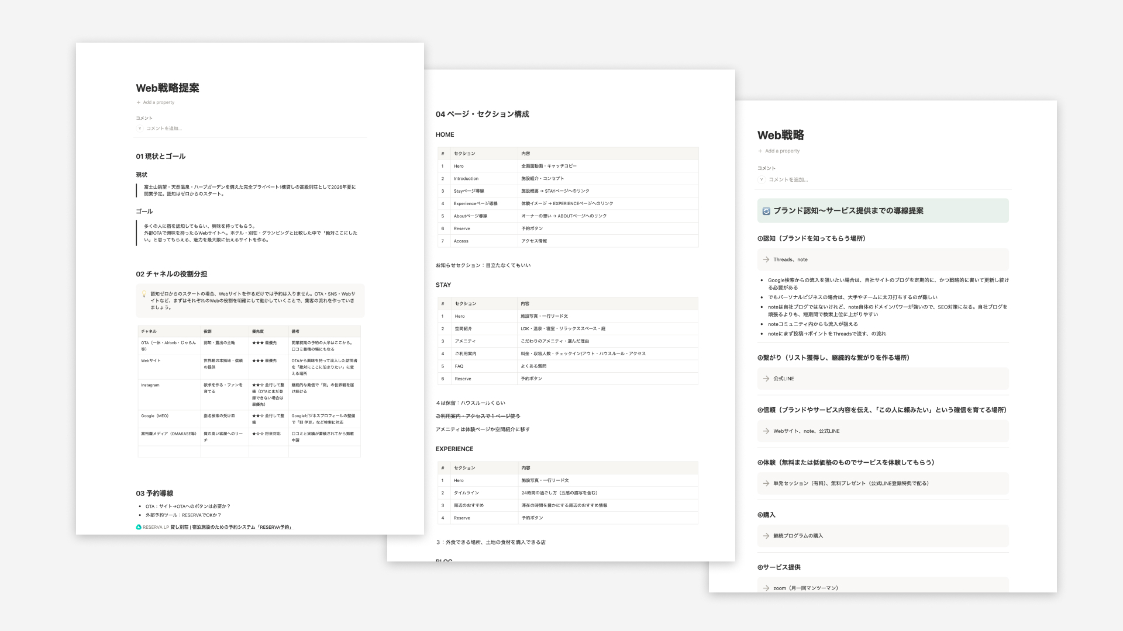Click the arrow icon next to Threads、note
Screen dimensions: 1123x631
[x=766, y=259]
